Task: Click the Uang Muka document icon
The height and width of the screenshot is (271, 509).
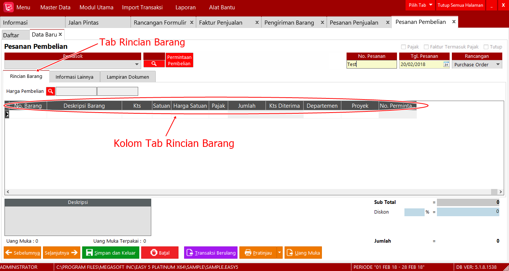Action: [289, 252]
